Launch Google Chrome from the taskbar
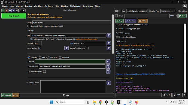Screen dimensions: 188x105 point(100,102)
